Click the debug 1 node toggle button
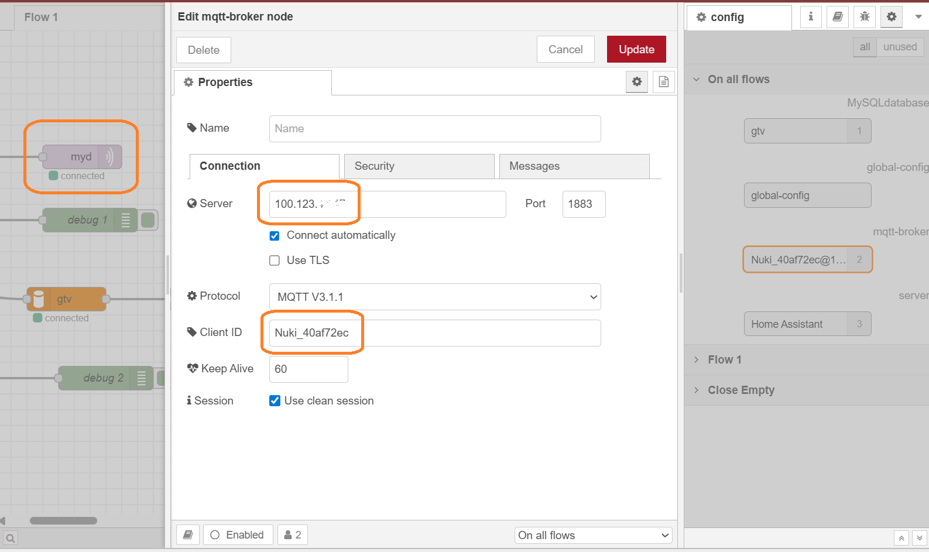Image resolution: width=929 pixels, height=552 pixels. point(148,220)
